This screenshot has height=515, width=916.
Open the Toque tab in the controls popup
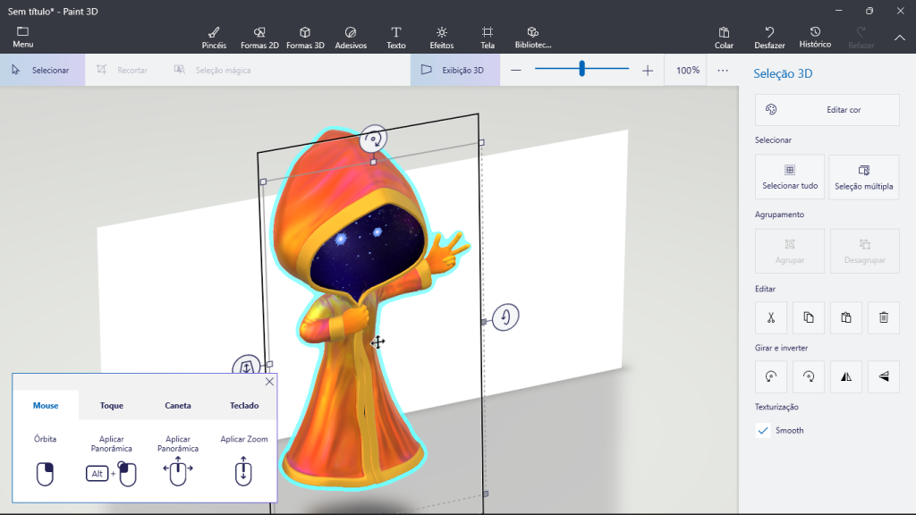click(111, 405)
